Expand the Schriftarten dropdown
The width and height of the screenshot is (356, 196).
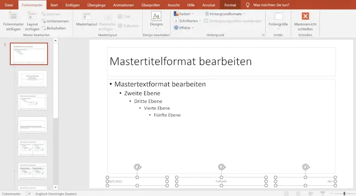(x=187, y=21)
